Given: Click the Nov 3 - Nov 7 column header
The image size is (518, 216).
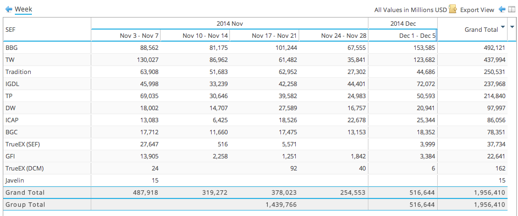Looking at the screenshot, I should point(126,35).
